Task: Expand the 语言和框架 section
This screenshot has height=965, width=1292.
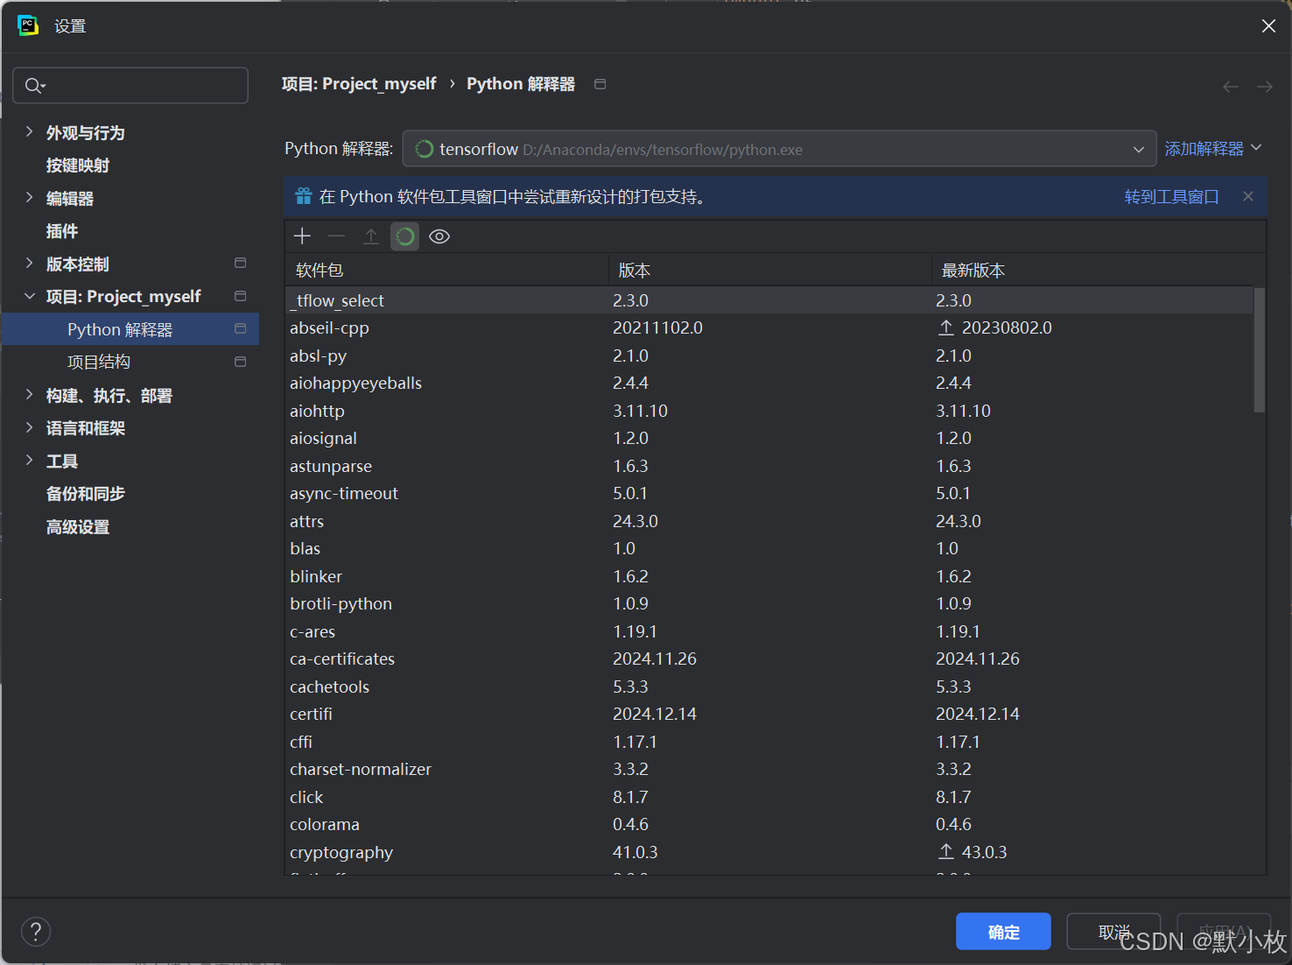Action: coord(29,427)
